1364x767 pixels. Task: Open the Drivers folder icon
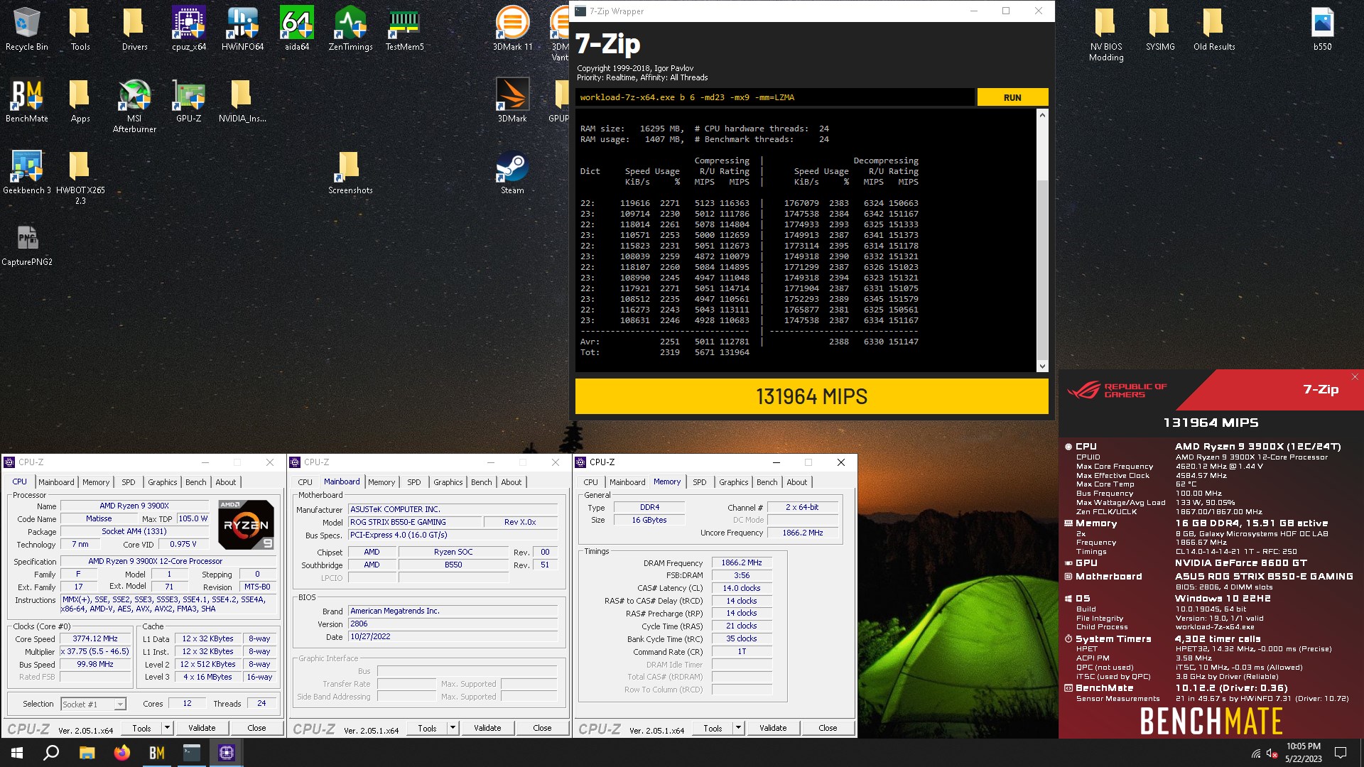[134, 30]
